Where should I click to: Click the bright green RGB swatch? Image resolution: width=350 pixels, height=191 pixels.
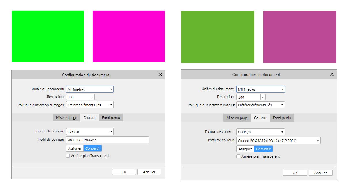(48, 36)
